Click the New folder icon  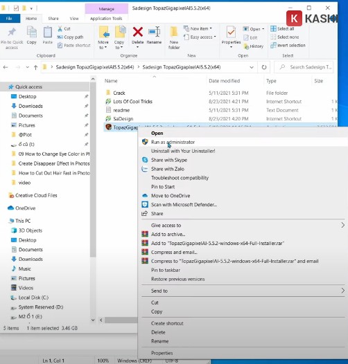174,32
